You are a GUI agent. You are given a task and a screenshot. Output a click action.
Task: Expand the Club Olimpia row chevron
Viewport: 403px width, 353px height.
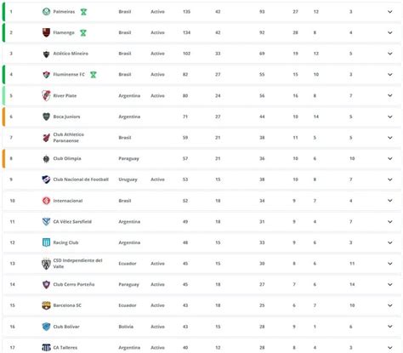(x=390, y=158)
